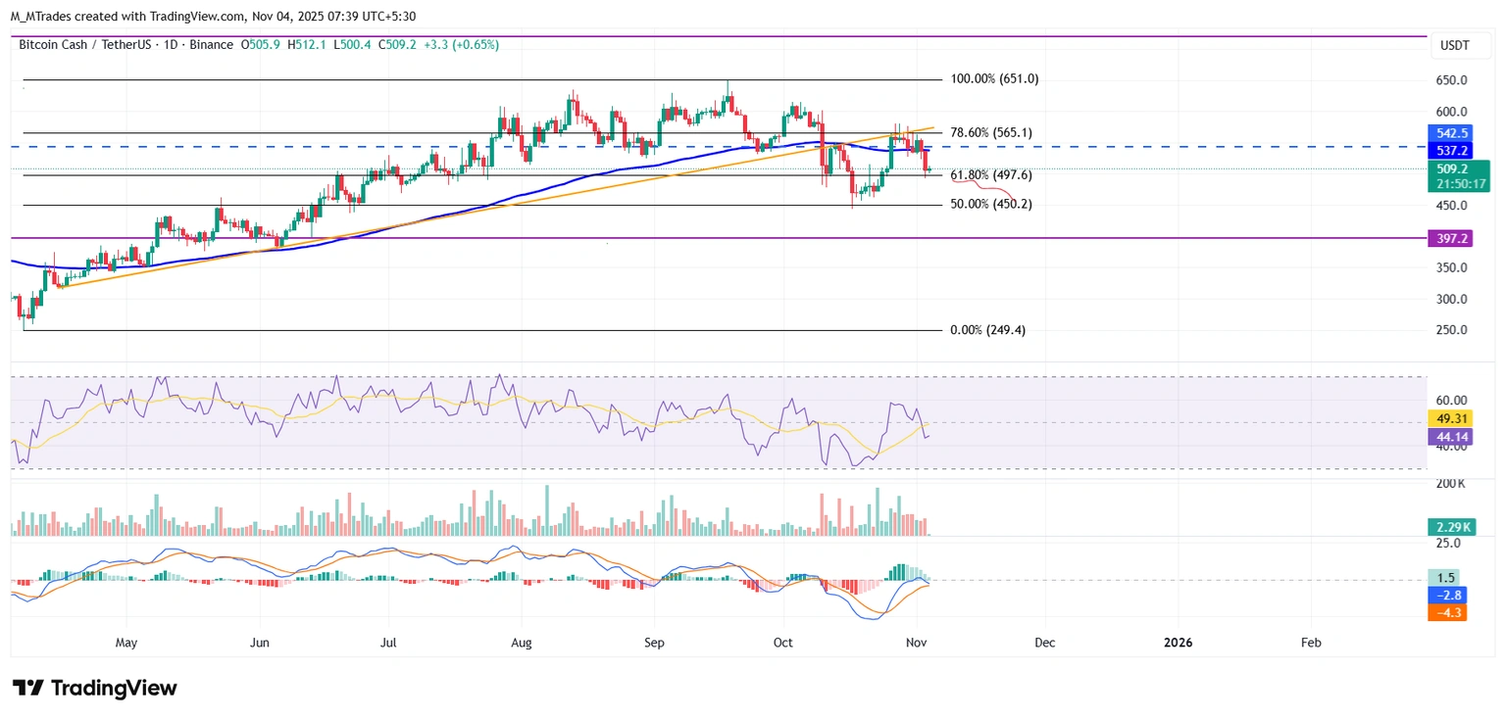Click the Nov label on the time axis
Image resolution: width=1506 pixels, height=719 pixels.
click(x=916, y=643)
